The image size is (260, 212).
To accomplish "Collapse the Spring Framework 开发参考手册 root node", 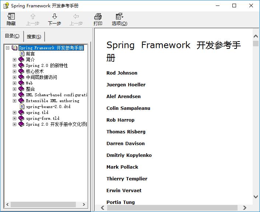I will click(7, 48).
